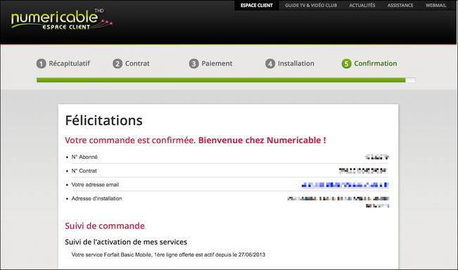This screenshot has width=458, height=270.
Task: Click the blurred installation address value
Action: tap(338, 202)
